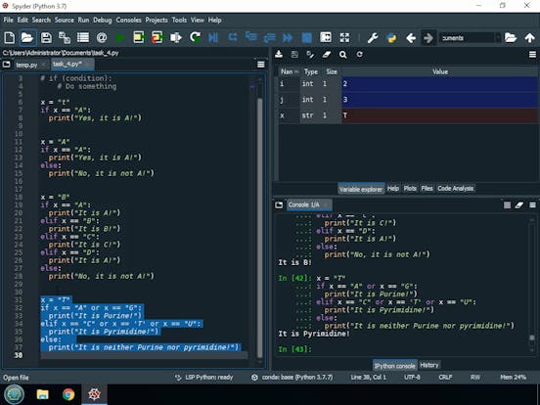540x405 pixels.
Task: Open the Projects menu
Action: pos(157,20)
